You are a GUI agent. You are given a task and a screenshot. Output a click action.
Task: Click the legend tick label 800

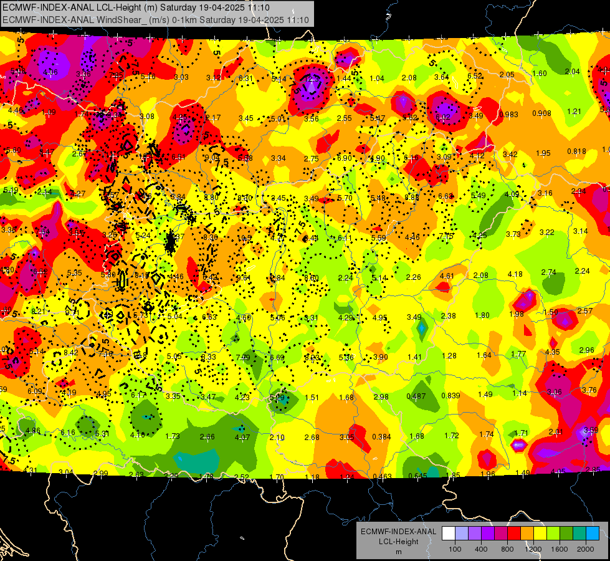tap(507, 549)
